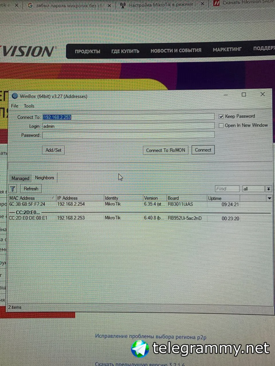Image resolution: width=275 pixels, height=366 pixels.
Task: Sort by Uptime column header
Action: tap(223, 198)
